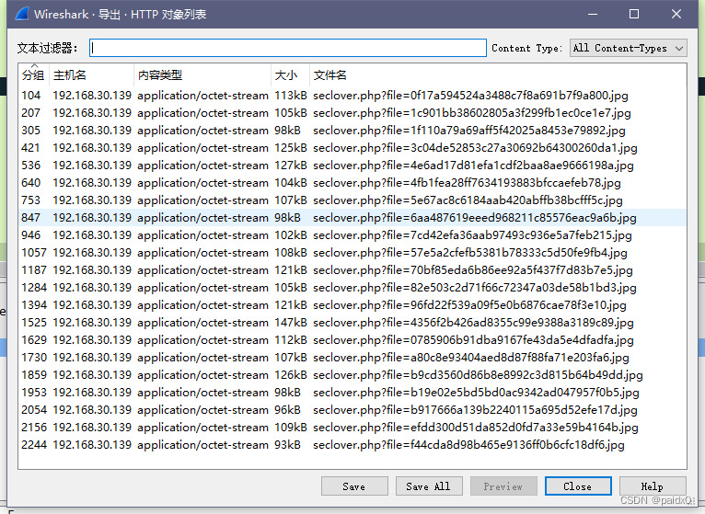
Task: Click the 96kB size cell
Action: (287, 410)
